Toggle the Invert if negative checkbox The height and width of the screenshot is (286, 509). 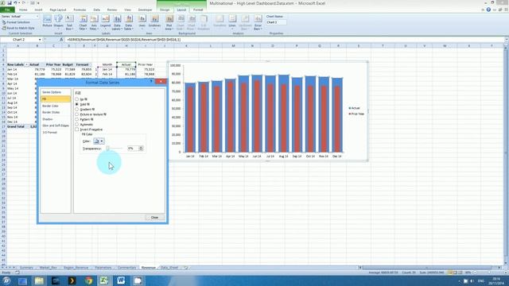[x=77, y=129]
